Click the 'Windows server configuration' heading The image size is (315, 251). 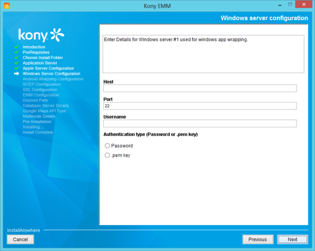point(264,18)
